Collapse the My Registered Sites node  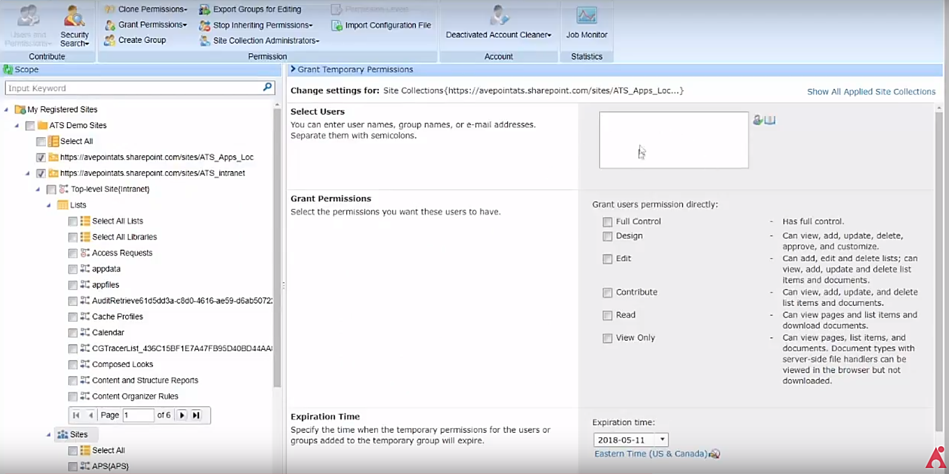[x=6, y=109]
